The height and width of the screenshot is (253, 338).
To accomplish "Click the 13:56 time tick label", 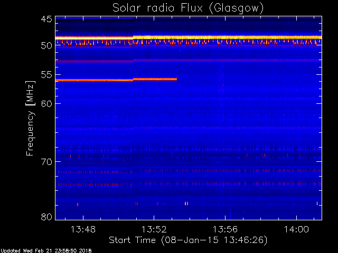I will tap(226, 229).
